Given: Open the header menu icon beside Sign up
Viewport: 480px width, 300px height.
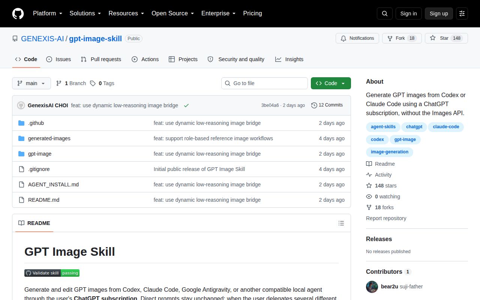Looking at the screenshot, I should pyautogui.click(x=462, y=13).
